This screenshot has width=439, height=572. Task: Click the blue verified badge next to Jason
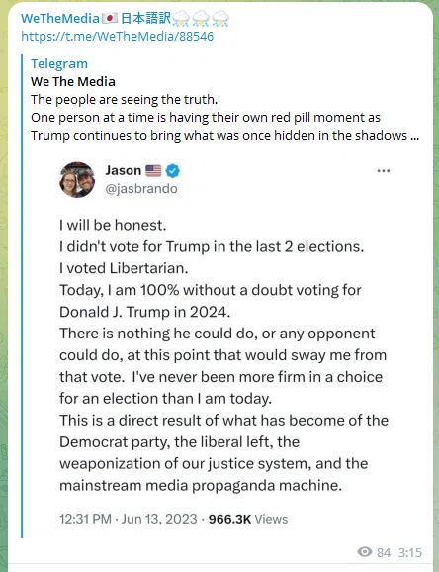172,171
